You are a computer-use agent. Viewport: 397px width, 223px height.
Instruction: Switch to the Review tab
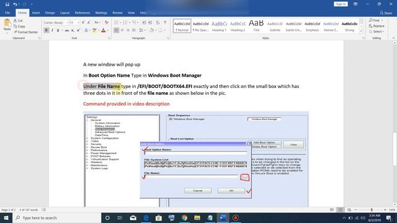(x=117, y=12)
